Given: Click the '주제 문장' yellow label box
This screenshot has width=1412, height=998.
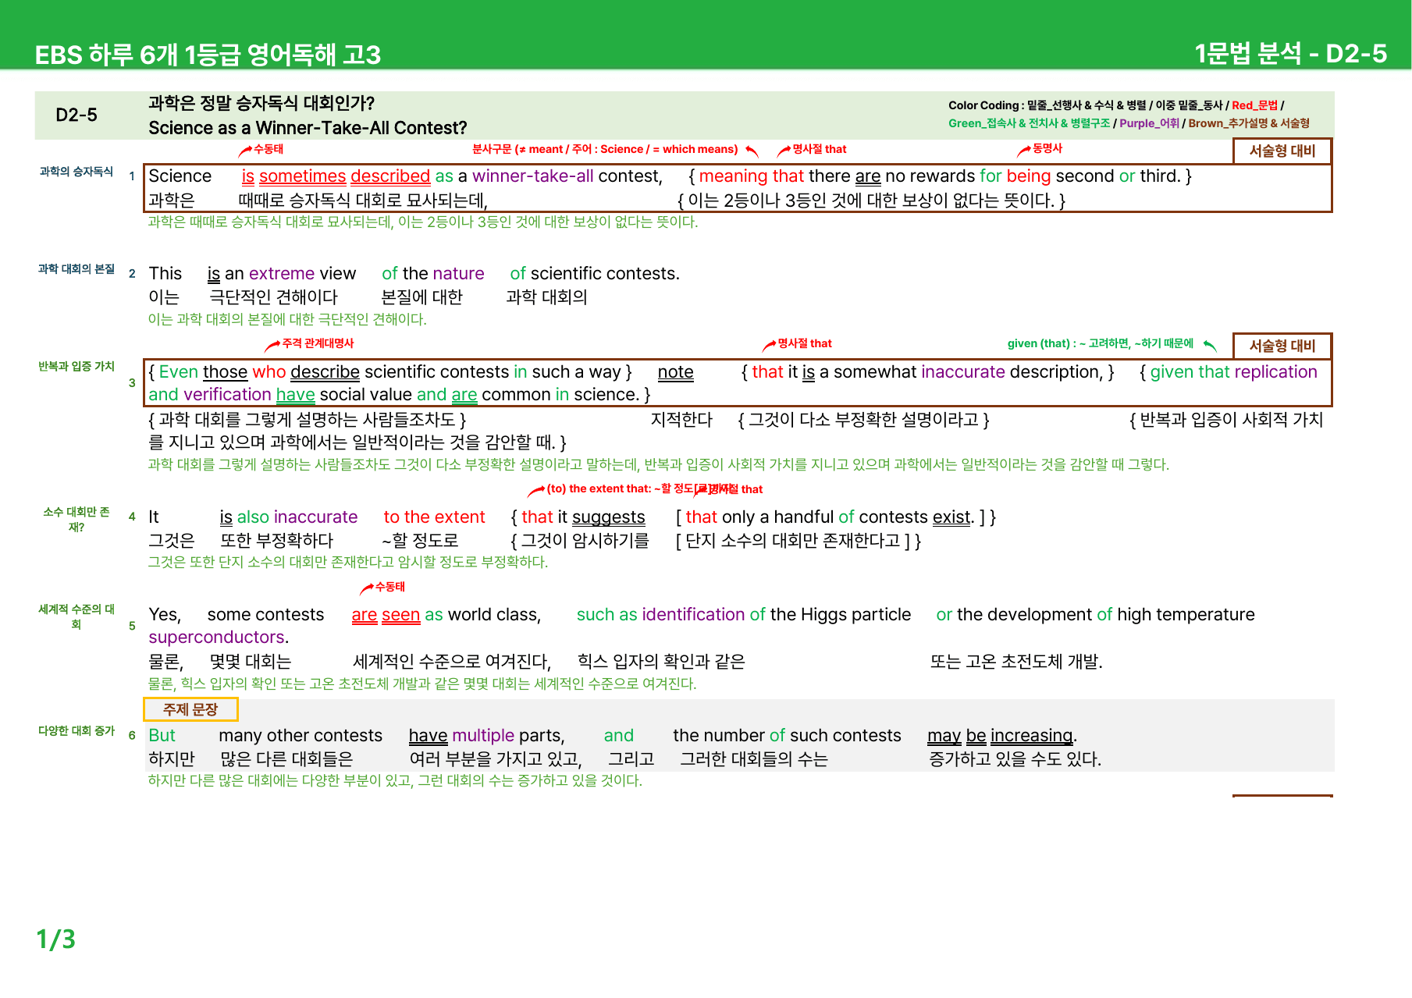Looking at the screenshot, I should [x=190, y=709].
